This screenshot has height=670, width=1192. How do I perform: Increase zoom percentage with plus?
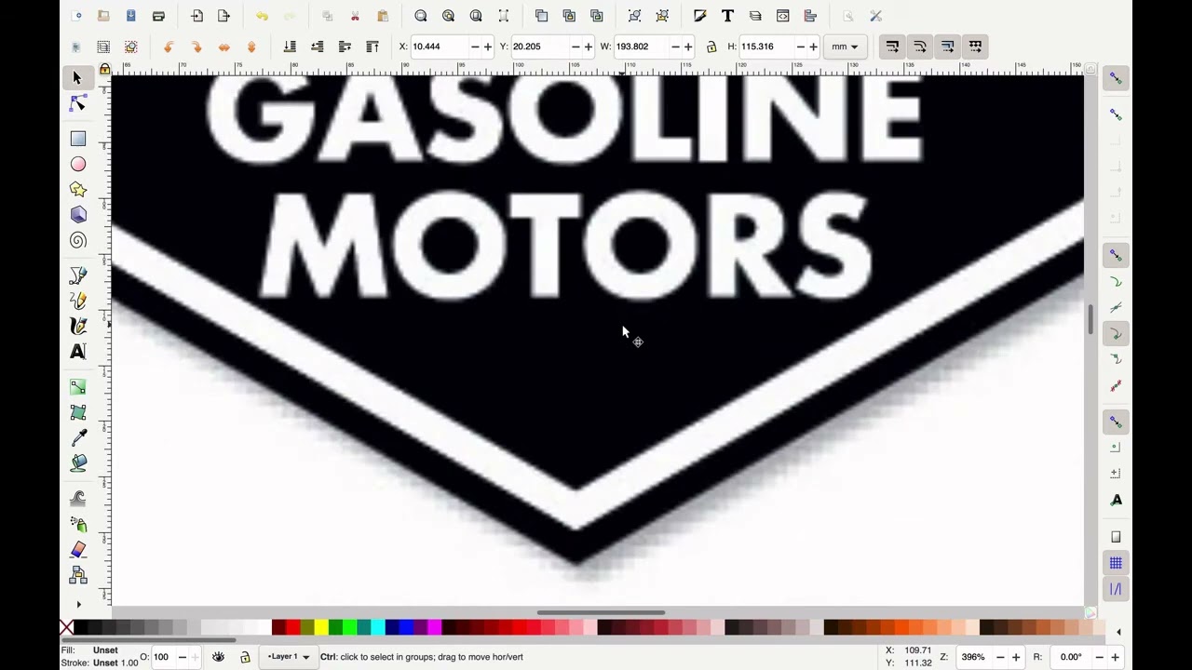(1016, 657)
